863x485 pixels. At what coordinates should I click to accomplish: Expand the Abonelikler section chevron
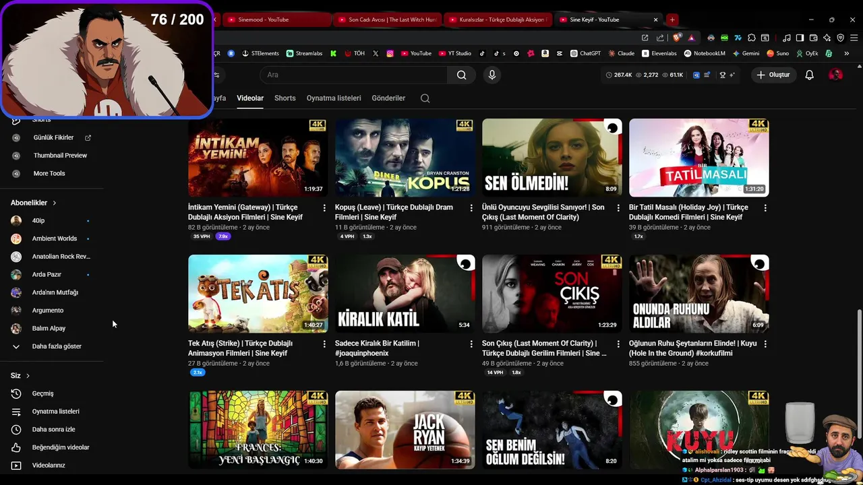(55, 203)
